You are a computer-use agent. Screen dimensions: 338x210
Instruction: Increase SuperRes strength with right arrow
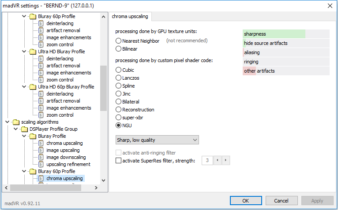click(225, 160)
